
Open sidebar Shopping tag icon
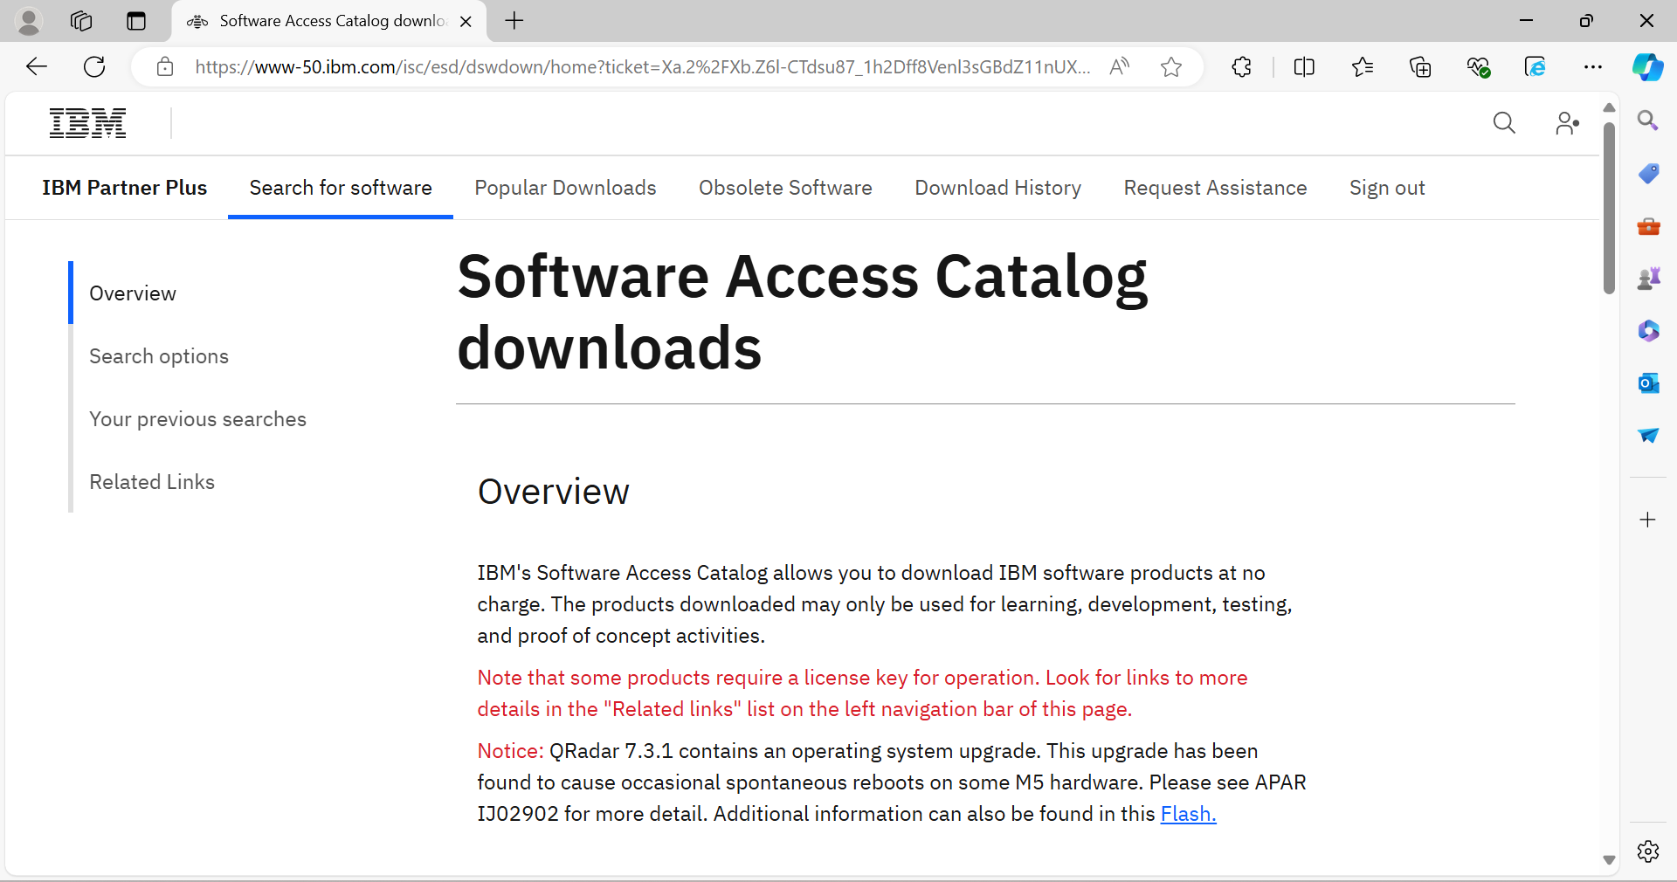[1648, 173]
